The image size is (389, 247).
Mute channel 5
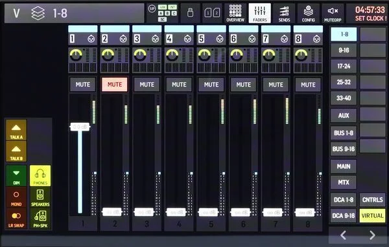pyautogui.click(x=211, y=85)
